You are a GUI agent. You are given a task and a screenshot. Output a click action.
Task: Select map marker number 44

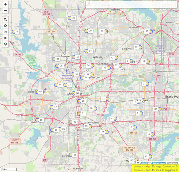coord(56,85)
